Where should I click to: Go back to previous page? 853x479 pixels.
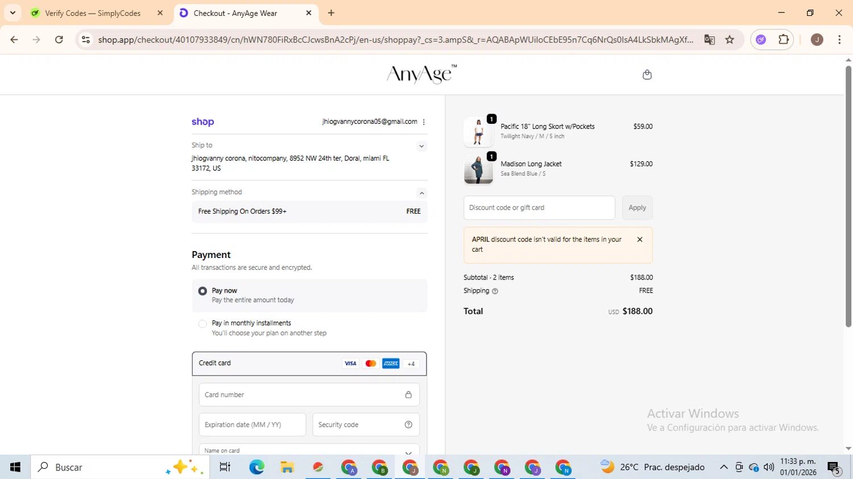tap(14, 39)
